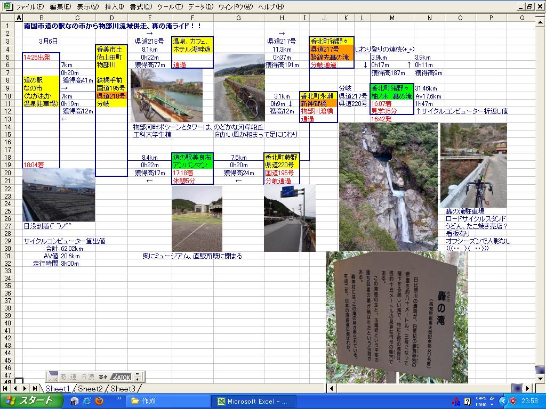Toggle the 英小 alphanumeric input setting
Screen dimensions: 546x409
click(x=103, y=377)
